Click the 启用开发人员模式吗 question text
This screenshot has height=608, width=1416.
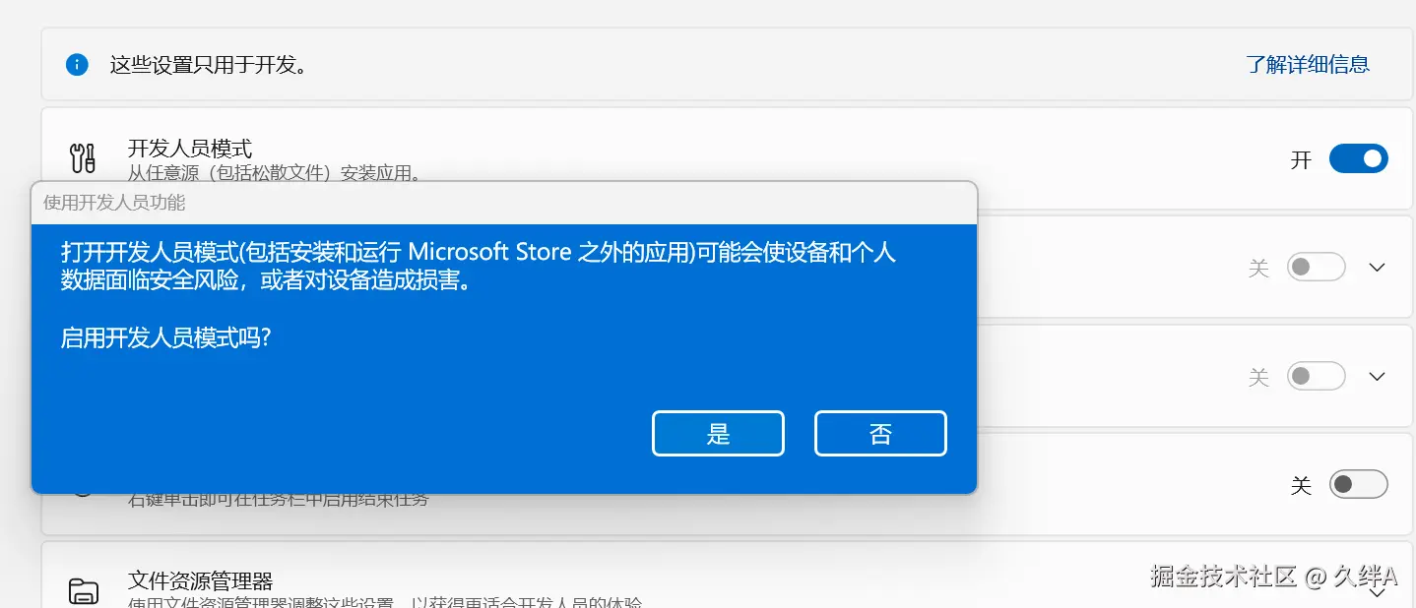[165, 338]
